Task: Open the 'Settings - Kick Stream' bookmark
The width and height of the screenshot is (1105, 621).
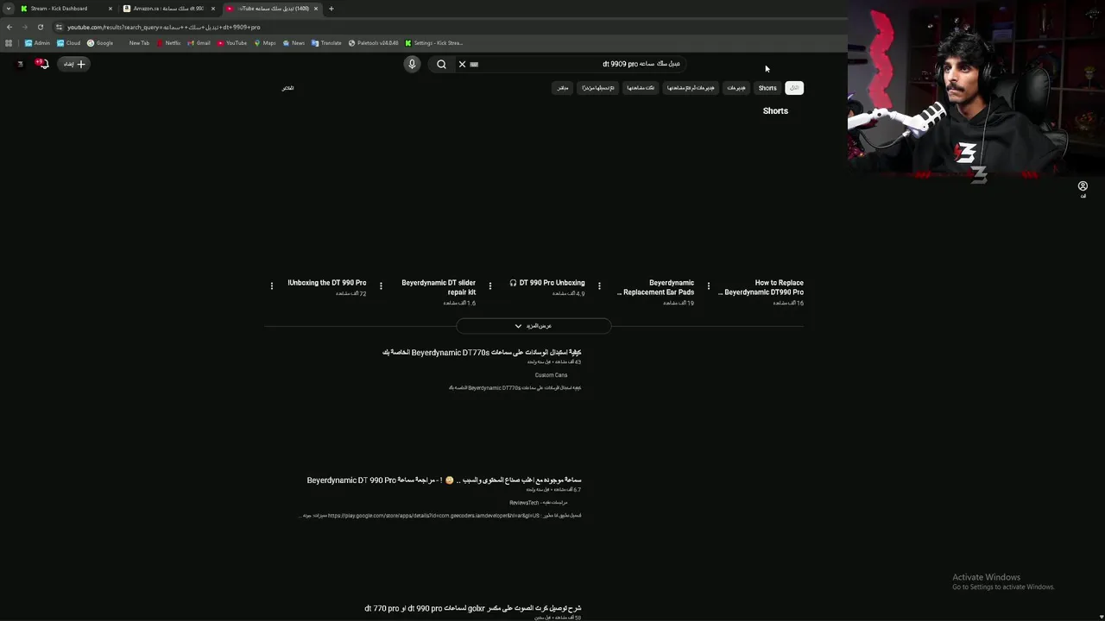Action: click(434, 43)
